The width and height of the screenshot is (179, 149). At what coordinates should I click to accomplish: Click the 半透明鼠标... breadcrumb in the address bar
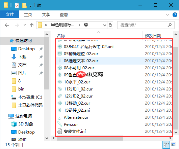click(62, 25)
